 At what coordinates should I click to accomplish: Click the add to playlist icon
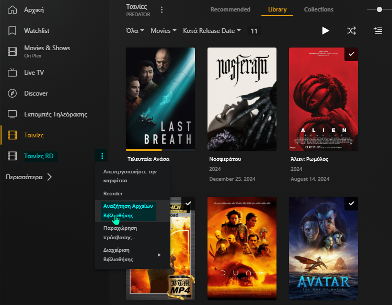pyautogui.click(x=378, y=31)
